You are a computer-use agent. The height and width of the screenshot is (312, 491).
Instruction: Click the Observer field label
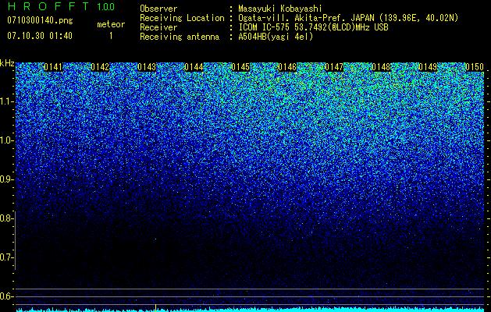pos(158,9)
